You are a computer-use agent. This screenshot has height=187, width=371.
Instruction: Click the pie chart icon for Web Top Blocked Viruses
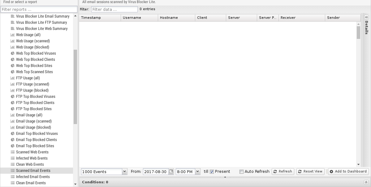click(x=13, y=53)
